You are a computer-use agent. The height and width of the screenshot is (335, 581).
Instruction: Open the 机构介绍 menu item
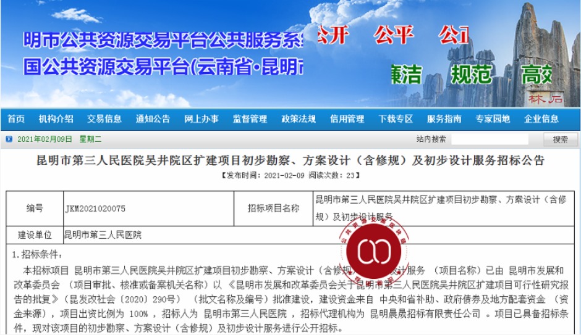click(x=56, y=119)
